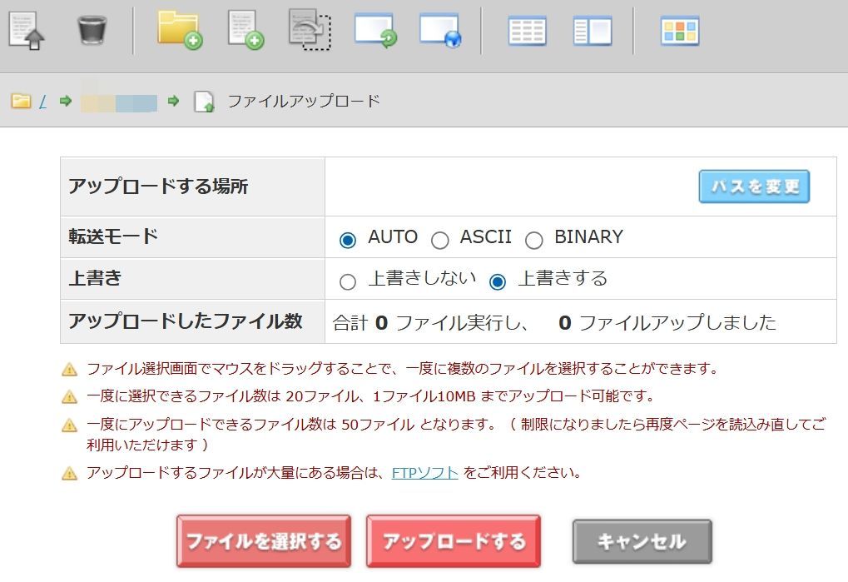Click アップロードする button
Viewport: 848px width, 582px height.
tap(454, 541)
